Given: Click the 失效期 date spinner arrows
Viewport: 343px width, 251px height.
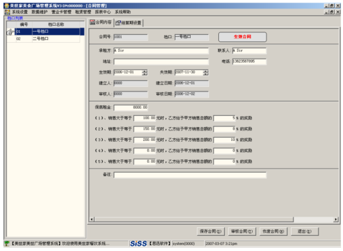Looking at the screenshot, I should pyautogui.click(x=206, y=72).
